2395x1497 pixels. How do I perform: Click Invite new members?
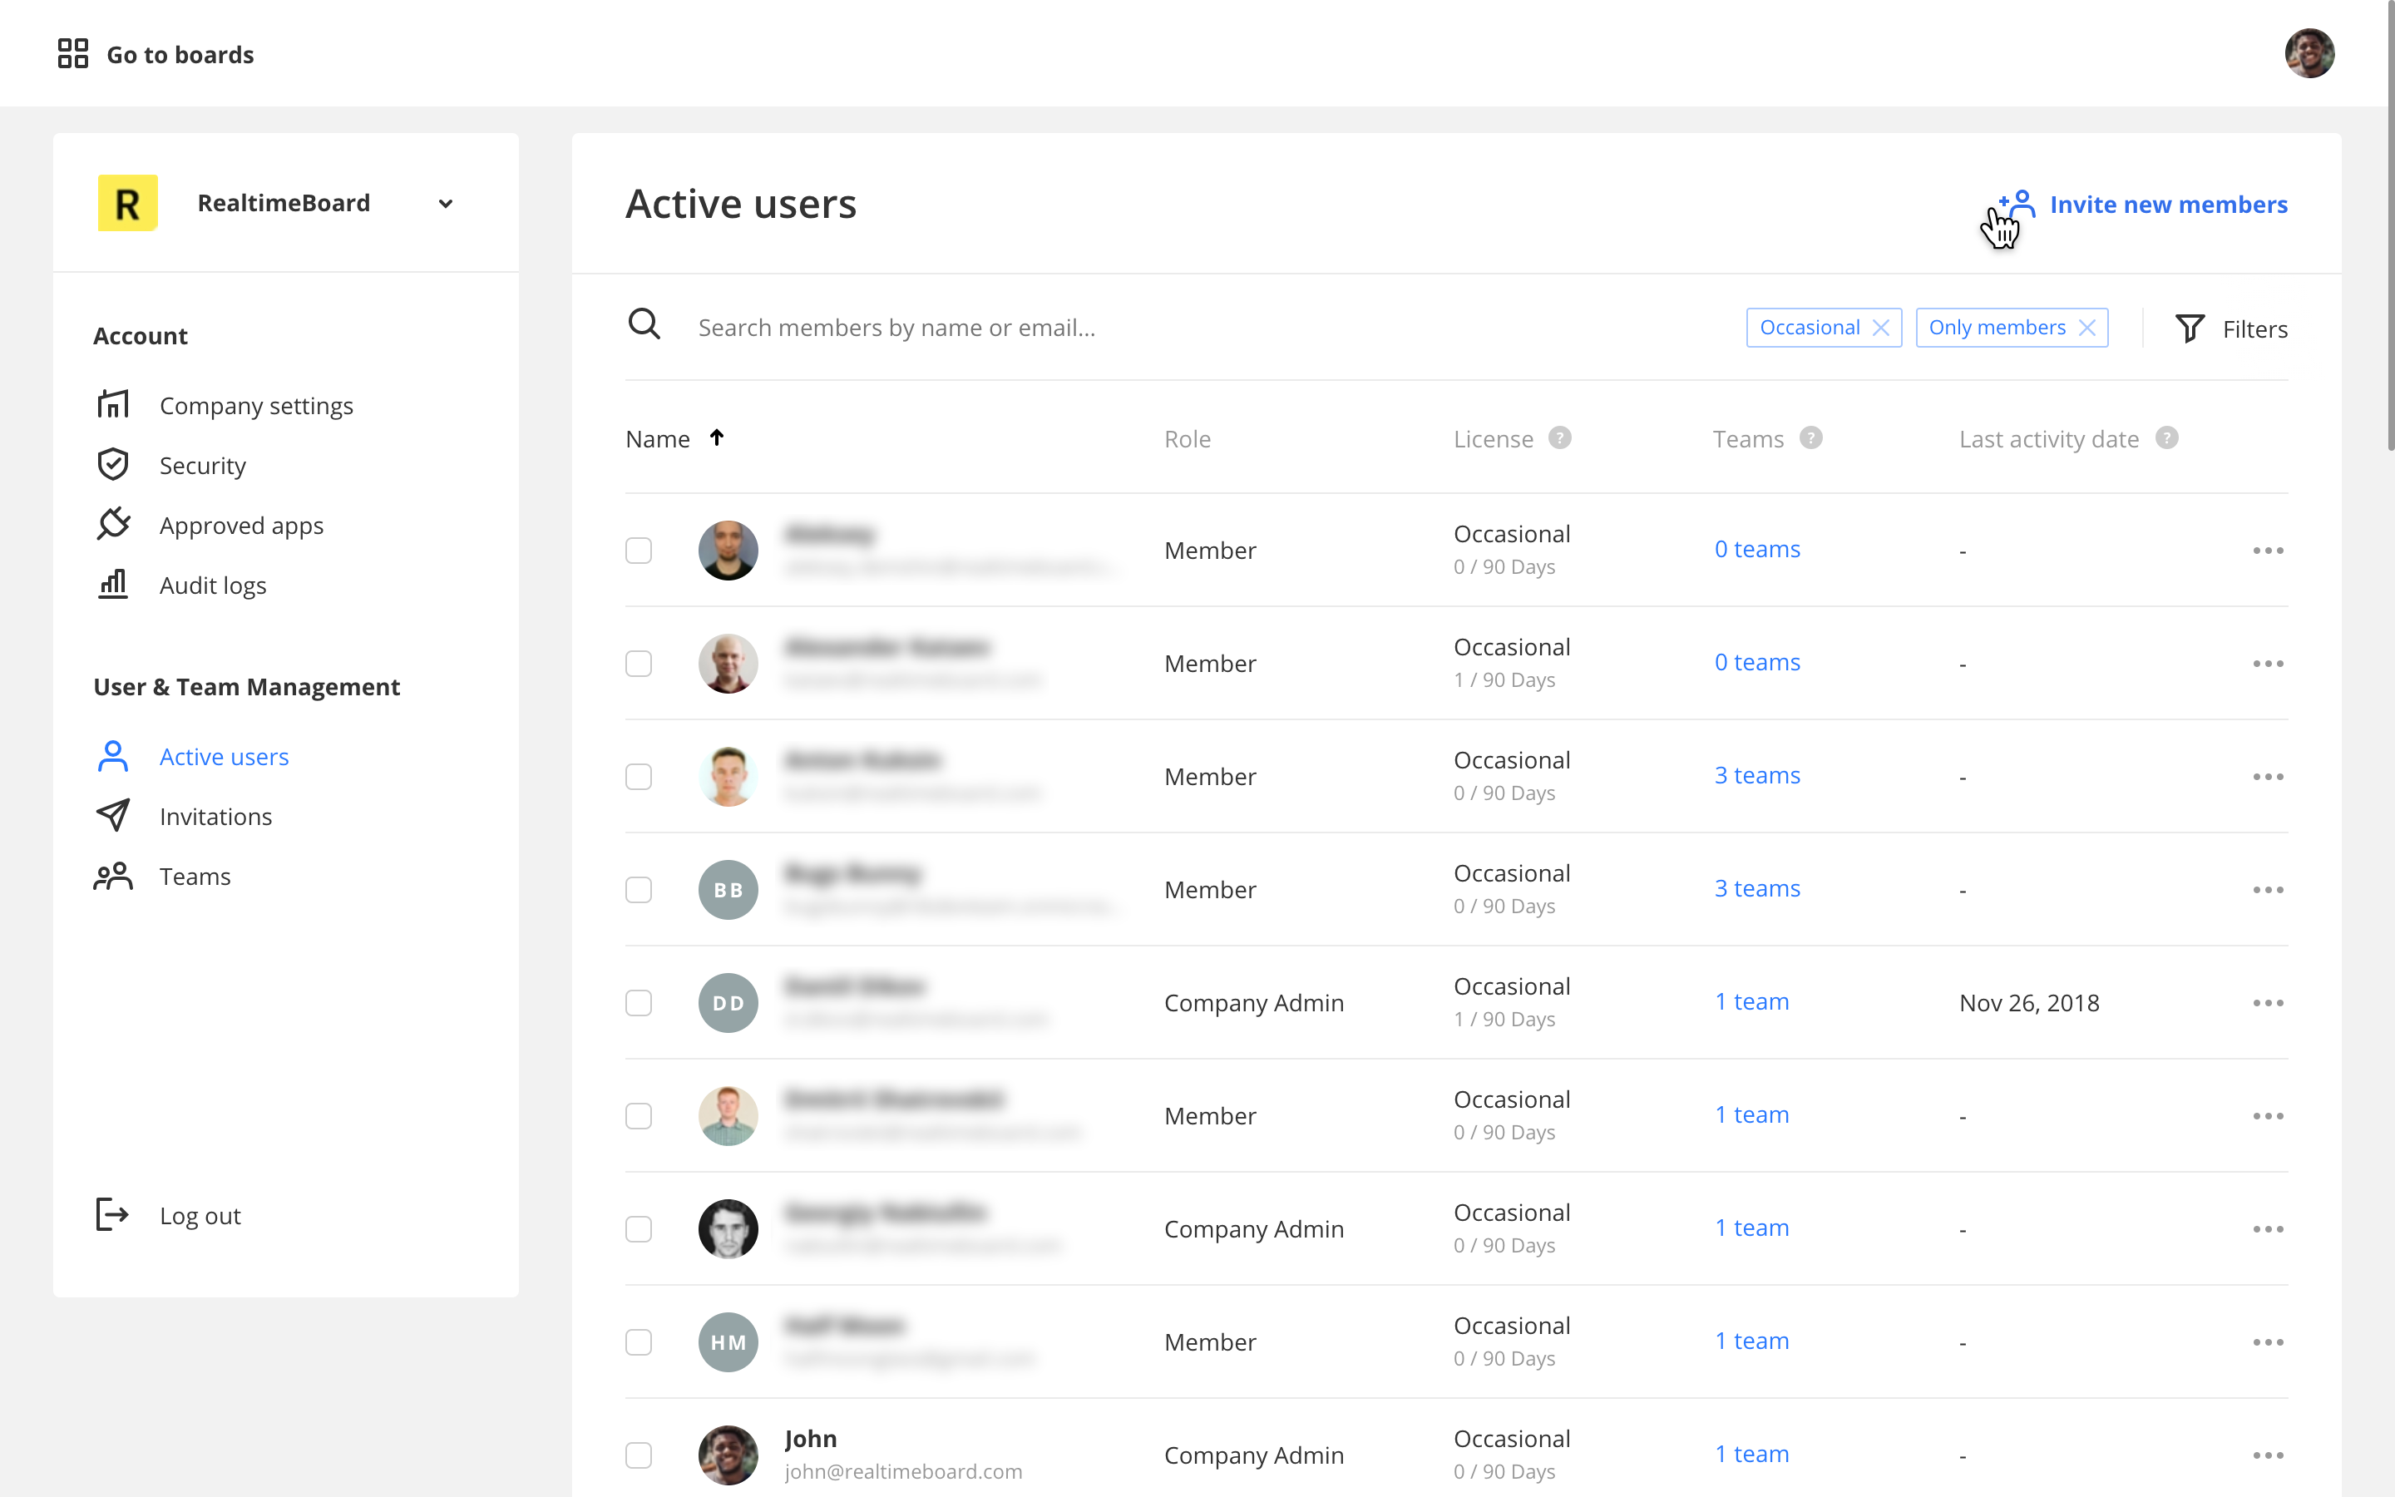coord(2167,204)
